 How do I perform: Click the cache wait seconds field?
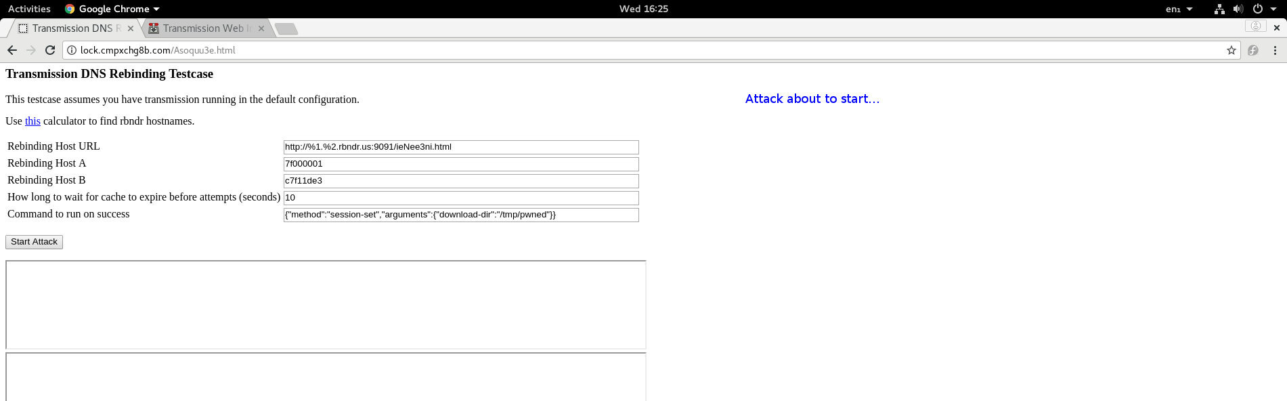(461, 198)
